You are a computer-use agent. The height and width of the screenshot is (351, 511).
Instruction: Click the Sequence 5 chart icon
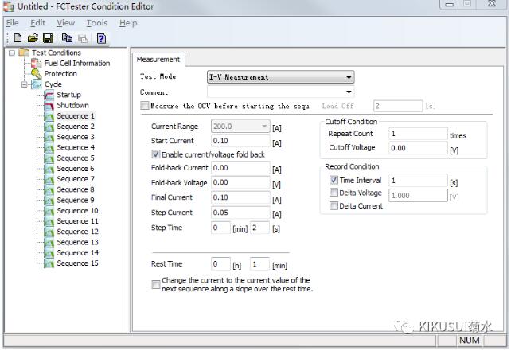click(49, 158)
